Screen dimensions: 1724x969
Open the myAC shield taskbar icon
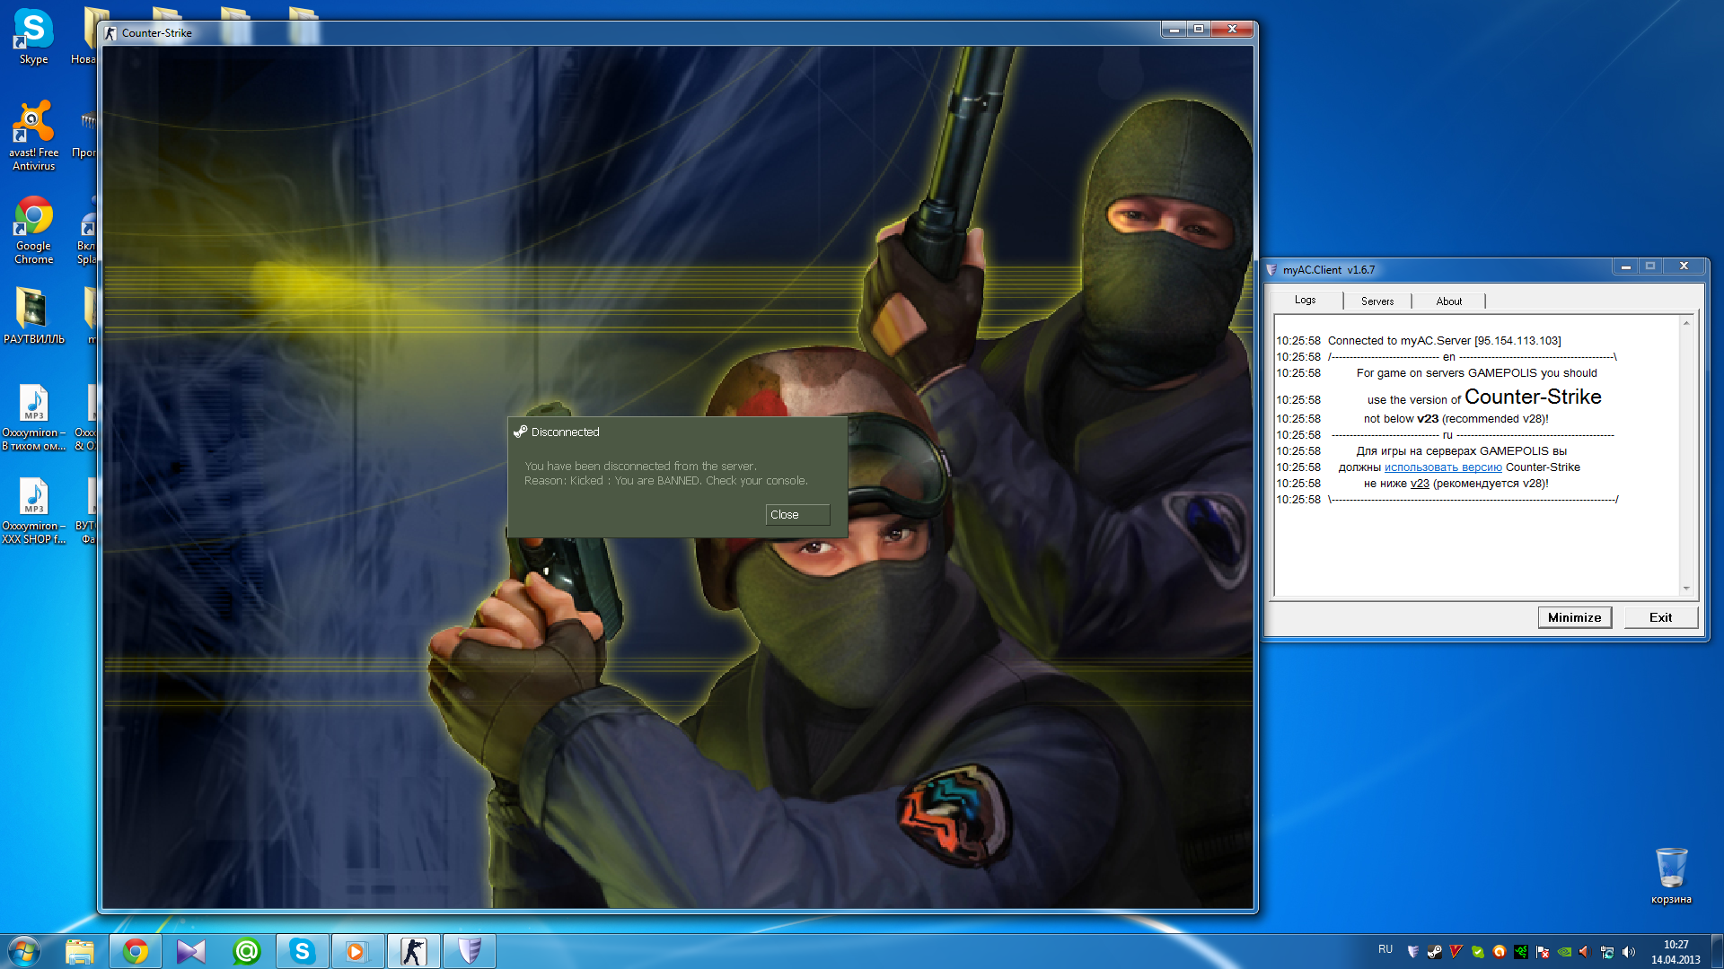[469, 951]
